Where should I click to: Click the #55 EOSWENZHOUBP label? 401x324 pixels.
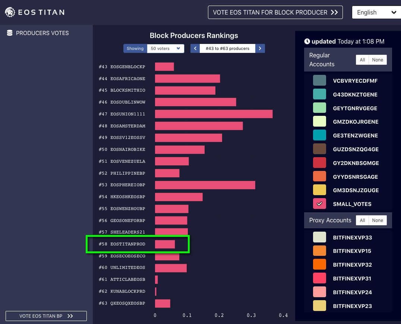tap(122, 209)
